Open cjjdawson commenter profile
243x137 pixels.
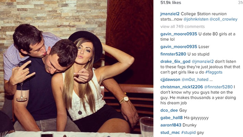pos(170,79)
